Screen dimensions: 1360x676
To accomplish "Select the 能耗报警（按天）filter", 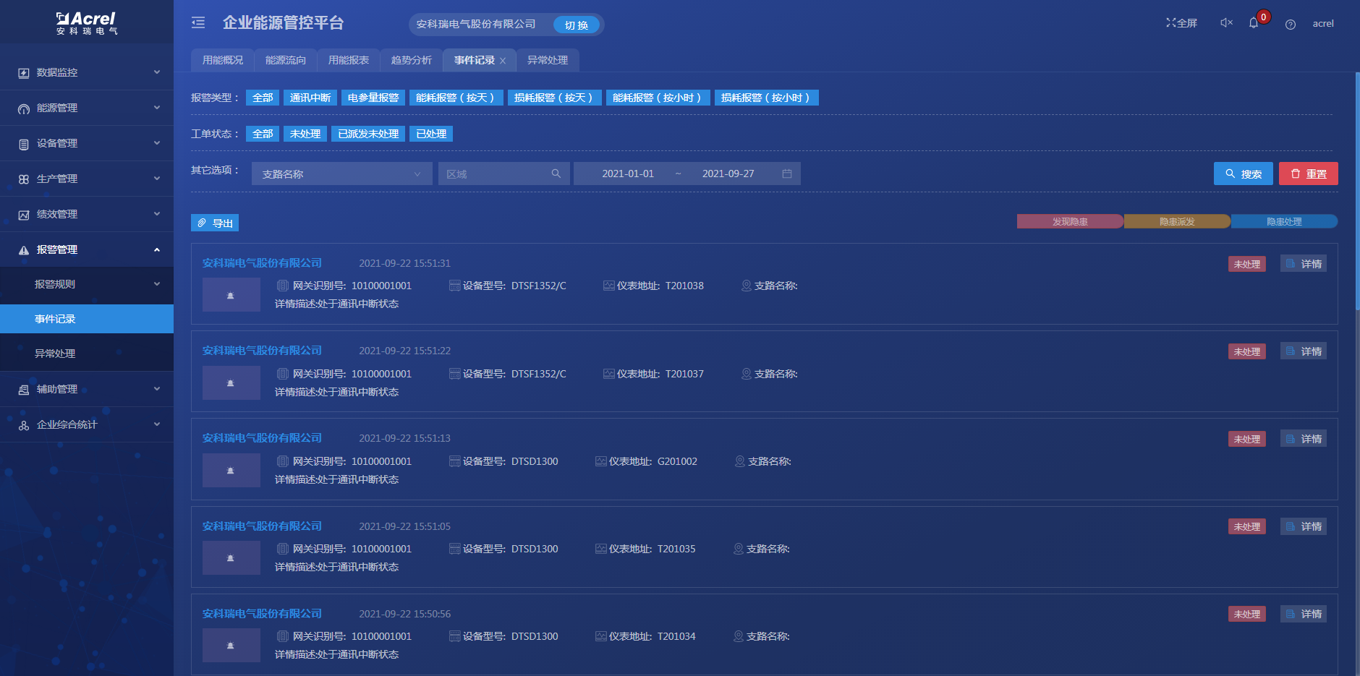I will coord(456,97).
